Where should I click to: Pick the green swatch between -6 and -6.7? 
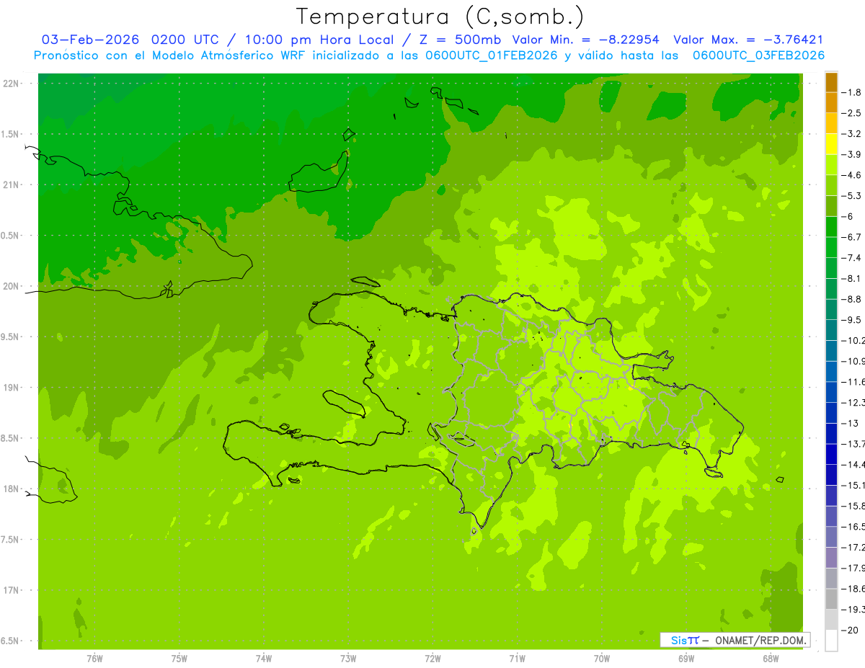coord(831,227)
